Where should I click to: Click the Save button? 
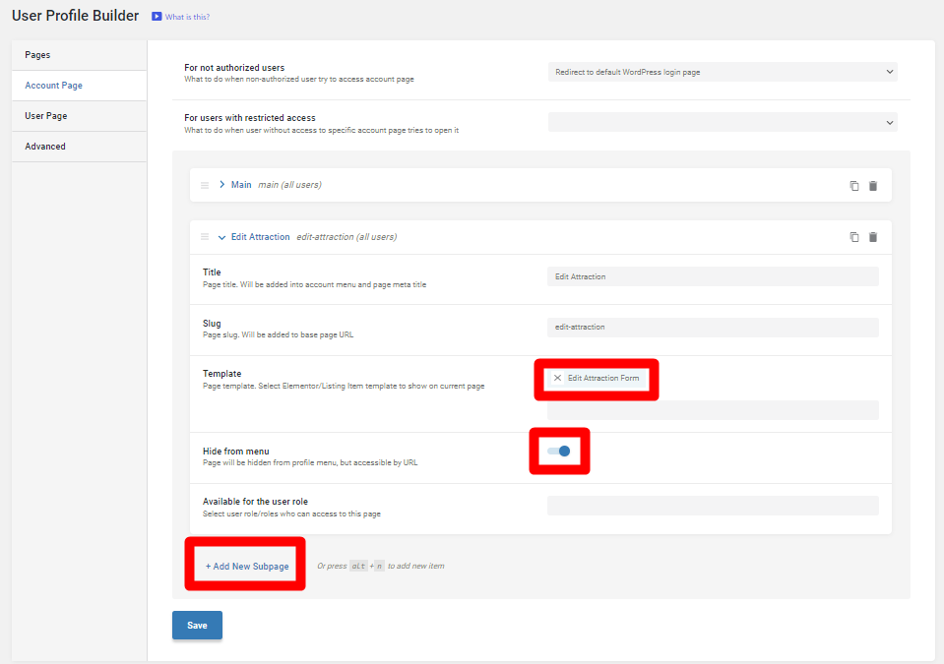197,626
